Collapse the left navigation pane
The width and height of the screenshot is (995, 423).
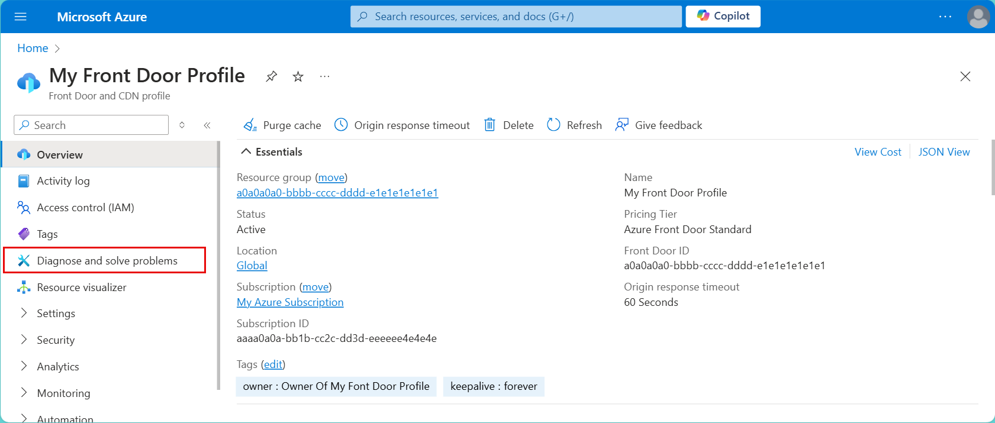pos(207,125)
